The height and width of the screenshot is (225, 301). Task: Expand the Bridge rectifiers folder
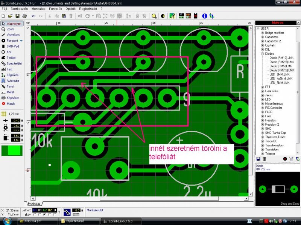pos(262,33)
